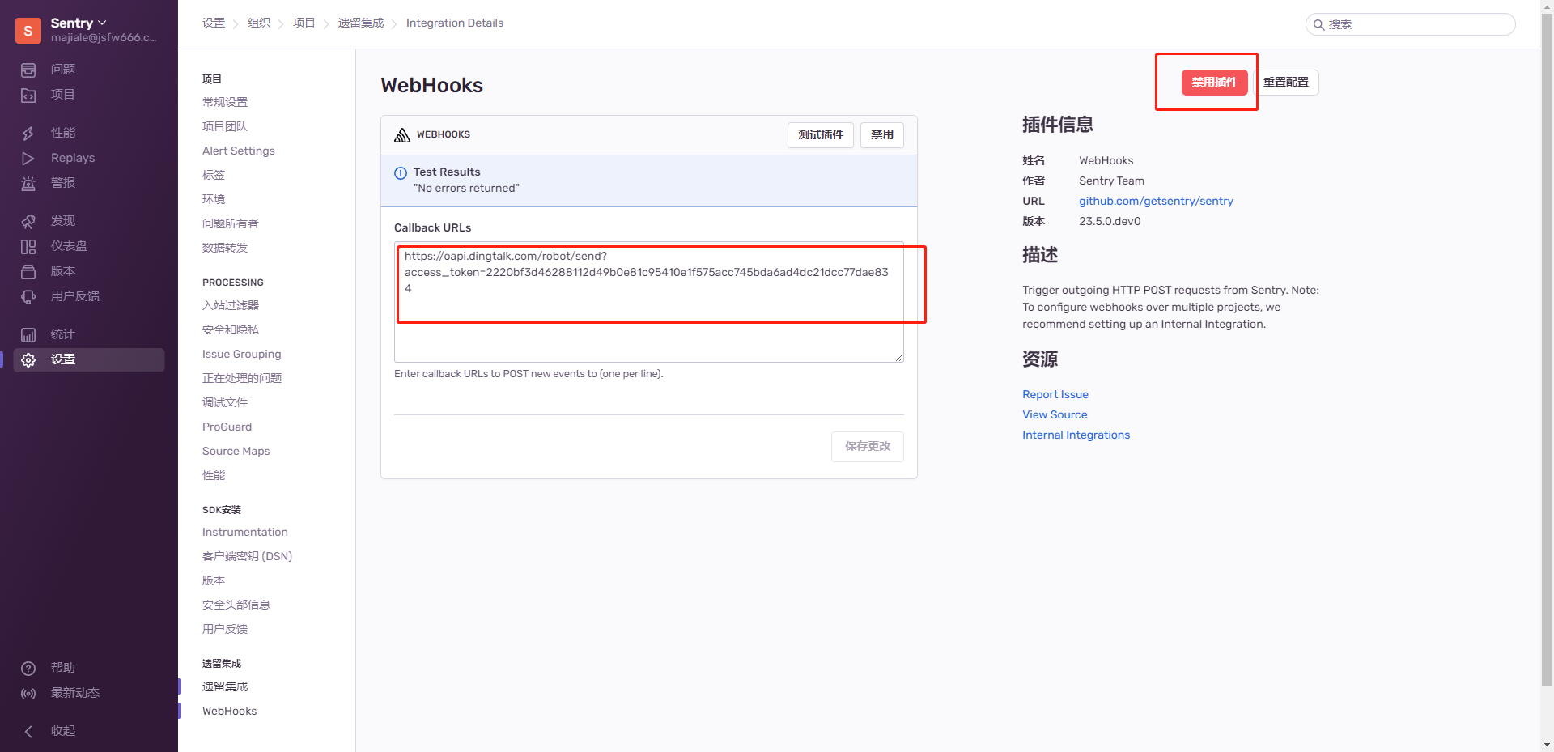Open 项目团队 in project menu
Viewport: 1554px width, 752px height.
(225, 126)
